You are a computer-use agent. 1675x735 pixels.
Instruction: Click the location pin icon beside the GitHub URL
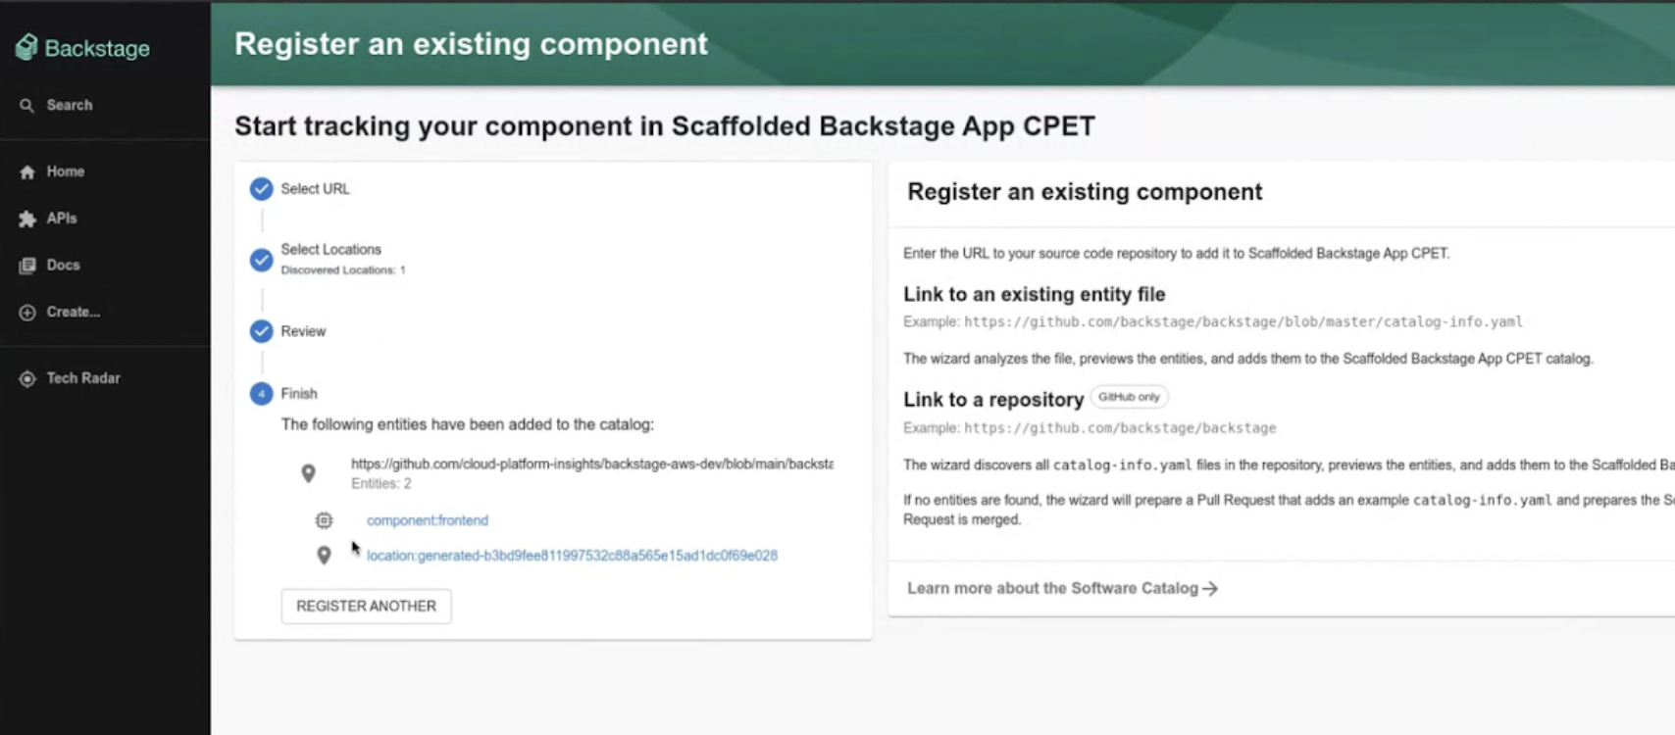coord(309,472)
